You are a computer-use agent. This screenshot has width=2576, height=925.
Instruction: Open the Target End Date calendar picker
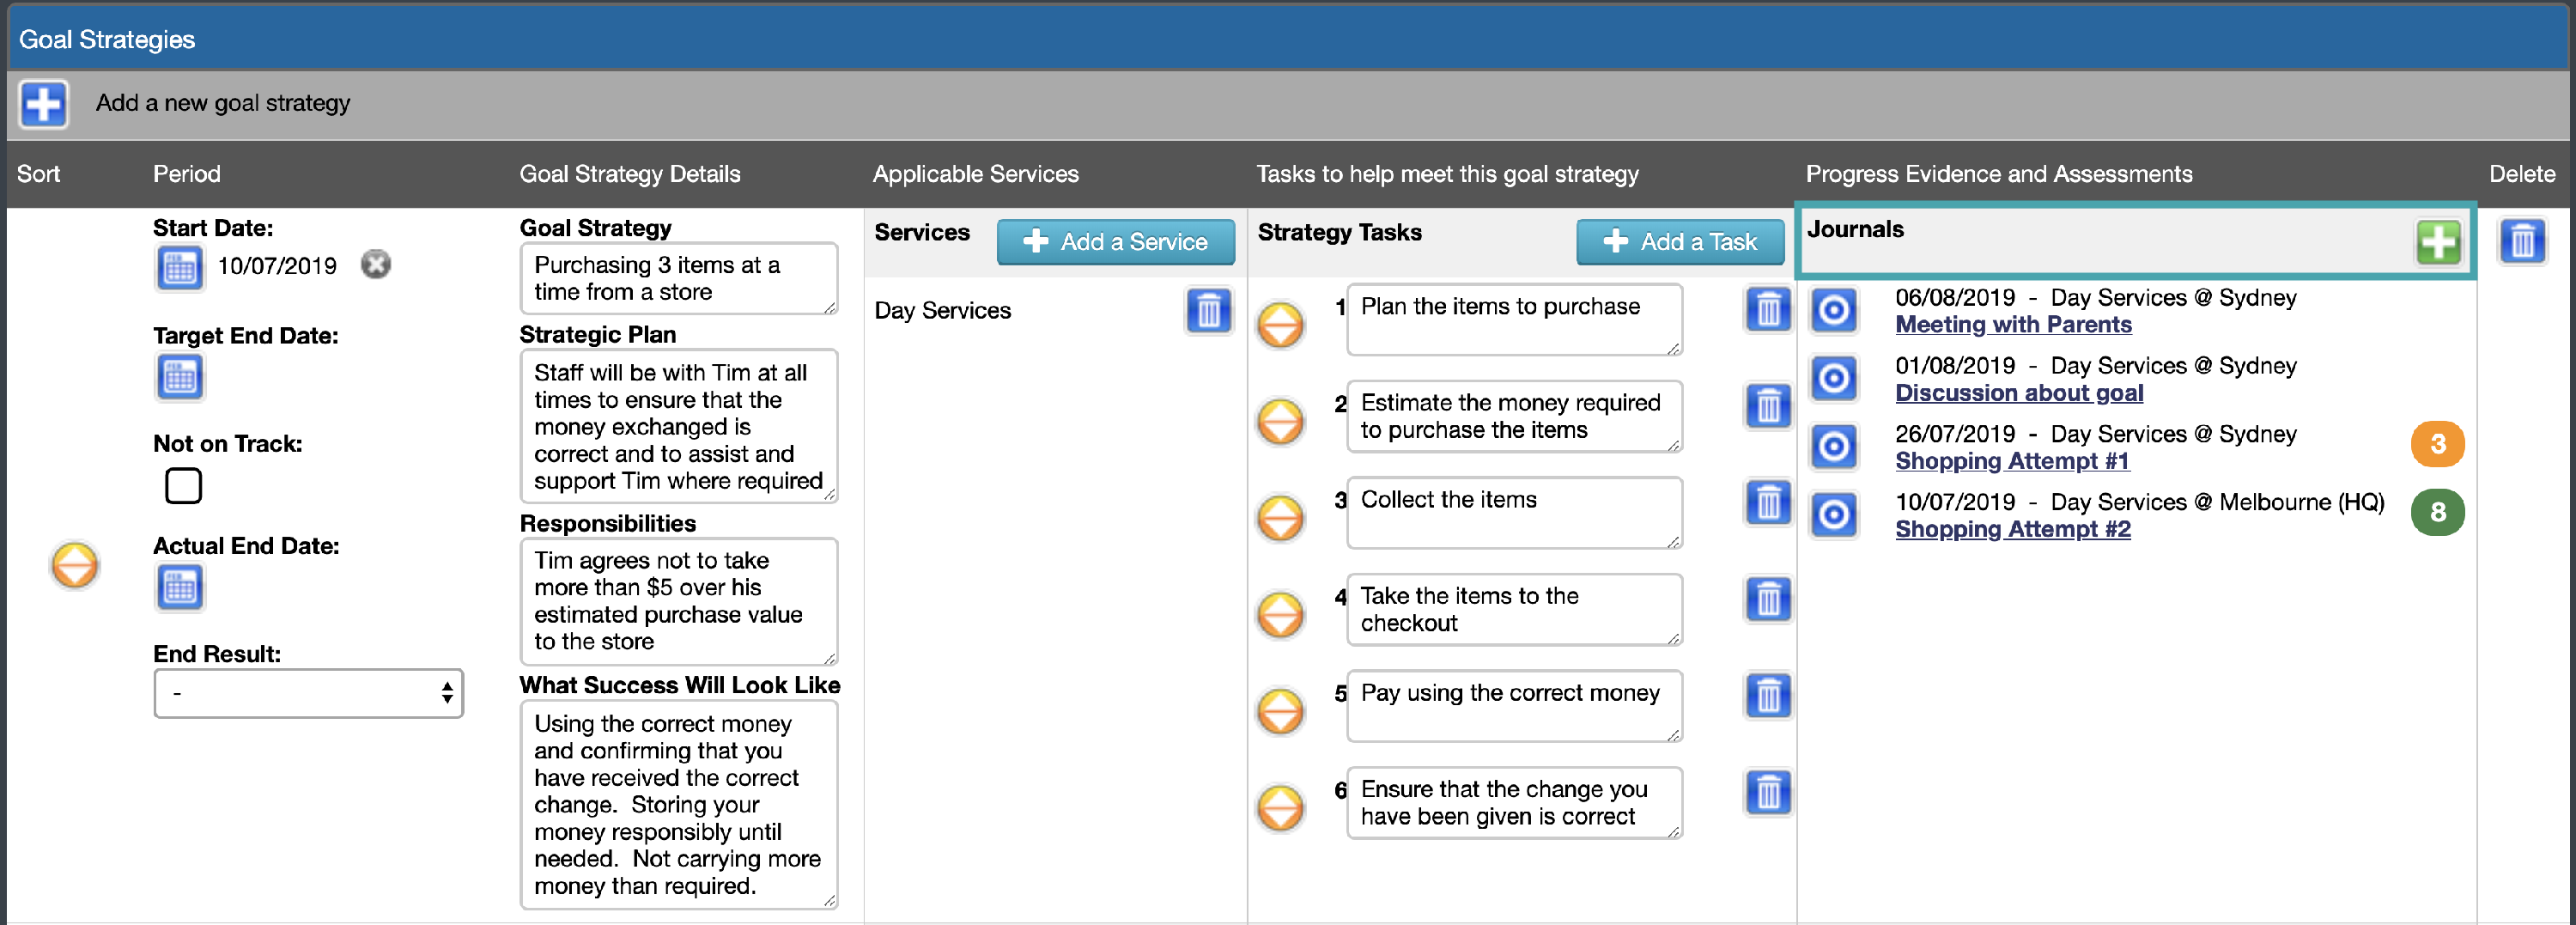180,377
